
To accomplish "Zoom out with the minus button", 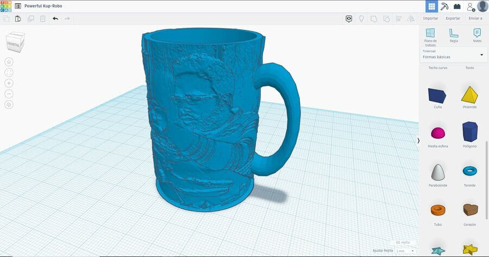I will point(9,94).
